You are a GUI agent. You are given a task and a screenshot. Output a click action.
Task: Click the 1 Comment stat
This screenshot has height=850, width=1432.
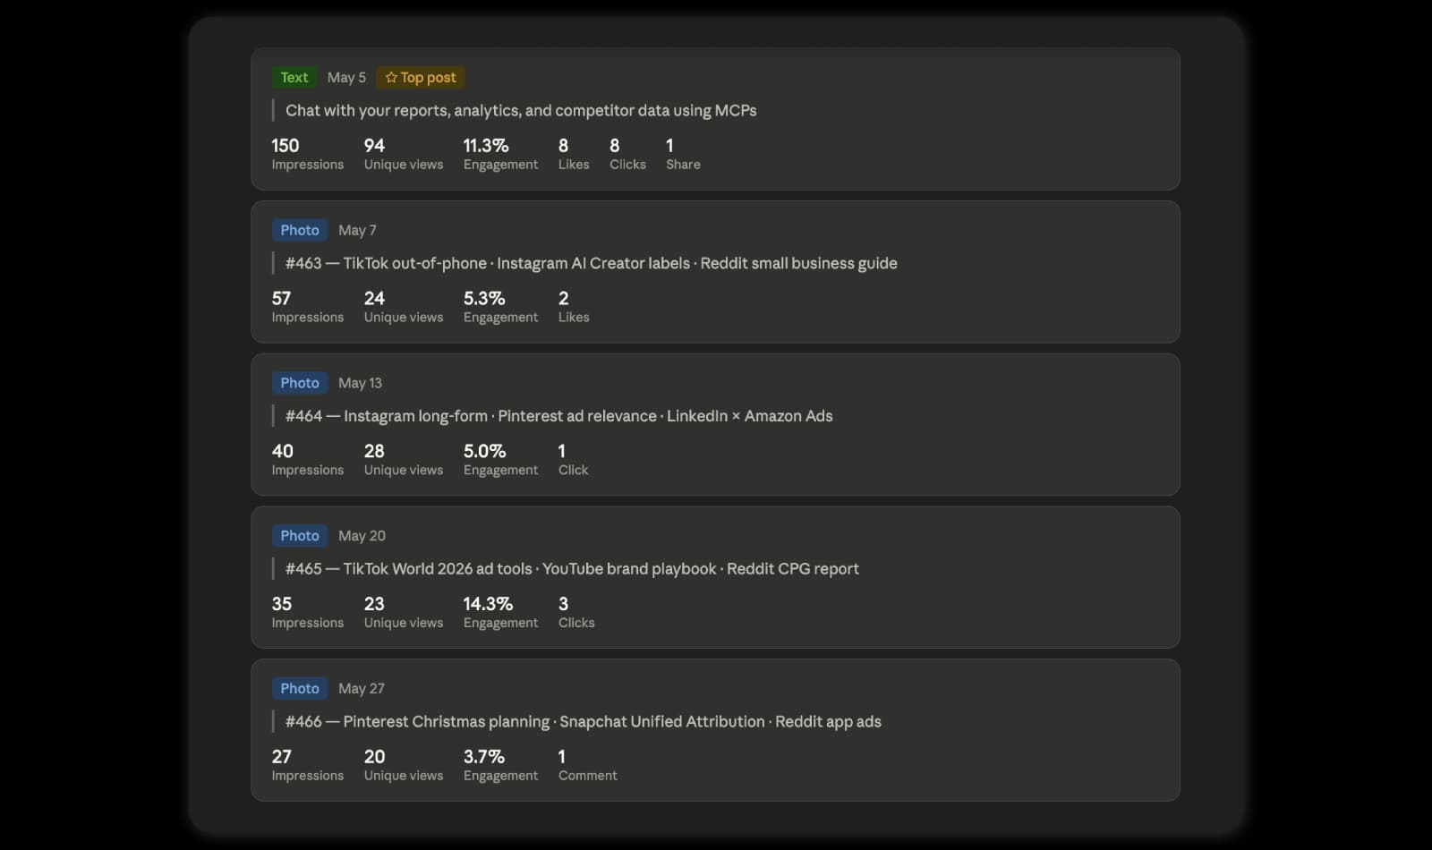coord(588,766)
